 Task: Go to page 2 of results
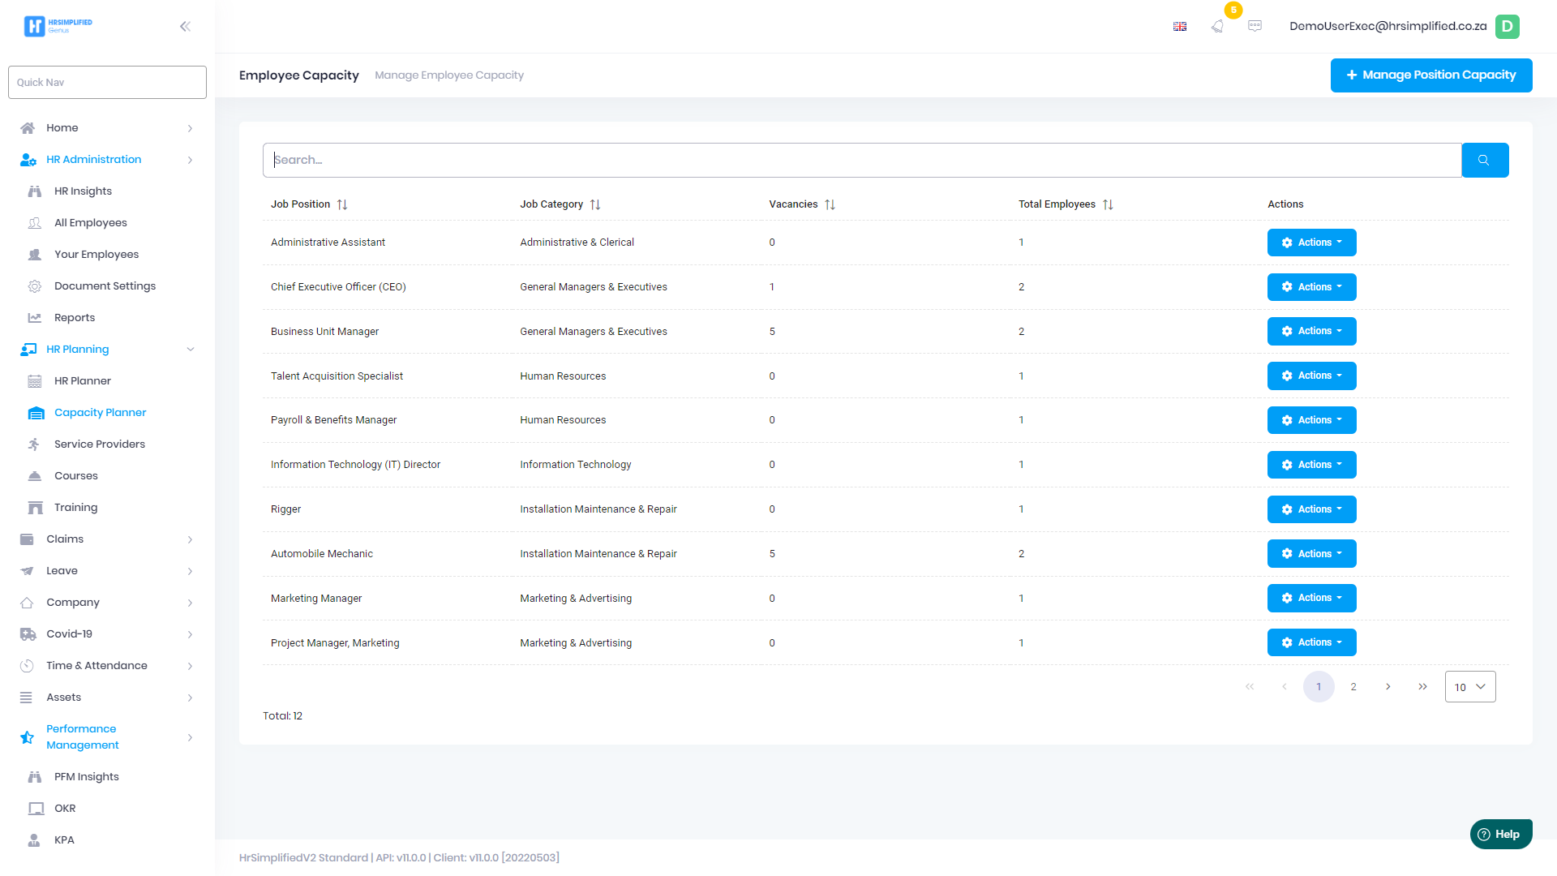[1353, 687]
